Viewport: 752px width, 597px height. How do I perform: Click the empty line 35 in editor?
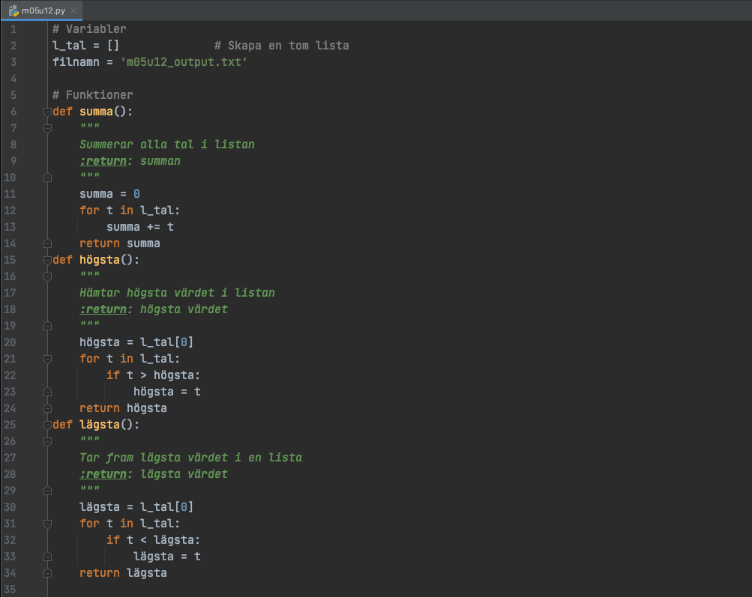coord(300,590)
